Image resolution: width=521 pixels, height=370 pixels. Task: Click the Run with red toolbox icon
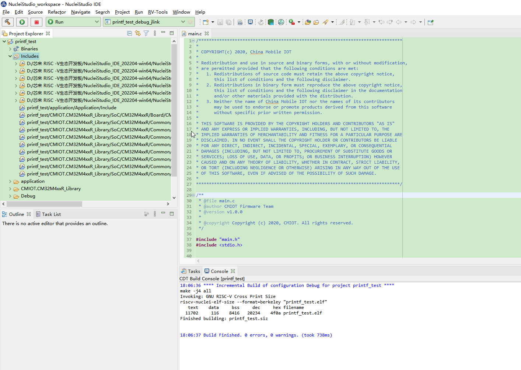(x=292, y=22)
